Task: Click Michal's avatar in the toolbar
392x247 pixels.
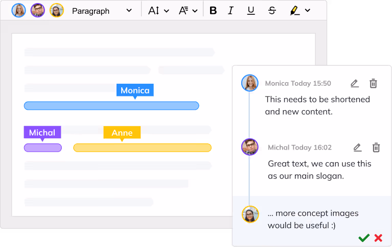Action: [x=38, y=11]
